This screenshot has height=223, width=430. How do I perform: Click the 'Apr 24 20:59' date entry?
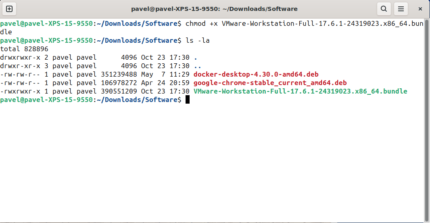(165, 83)
